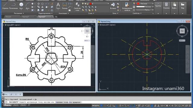193x108 pixels.
Task: Click the Hatch tool icon in Рисование
Action: (x=32, y=10)
